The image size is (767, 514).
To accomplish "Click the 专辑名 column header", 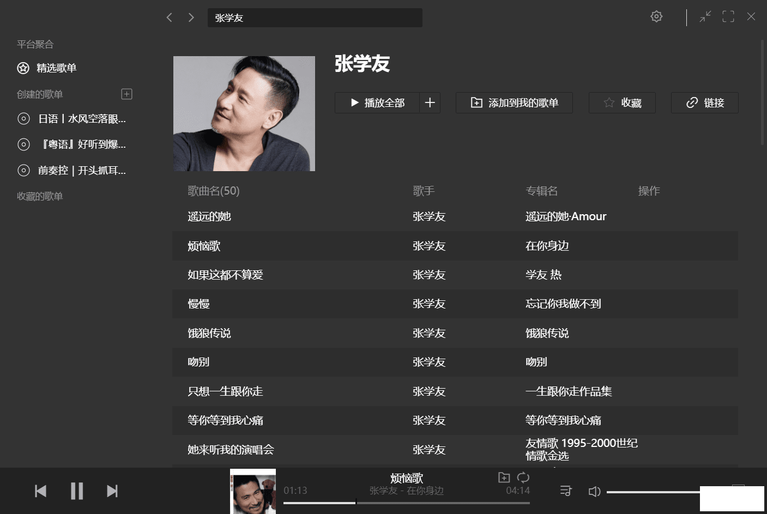I will point(542,191).
